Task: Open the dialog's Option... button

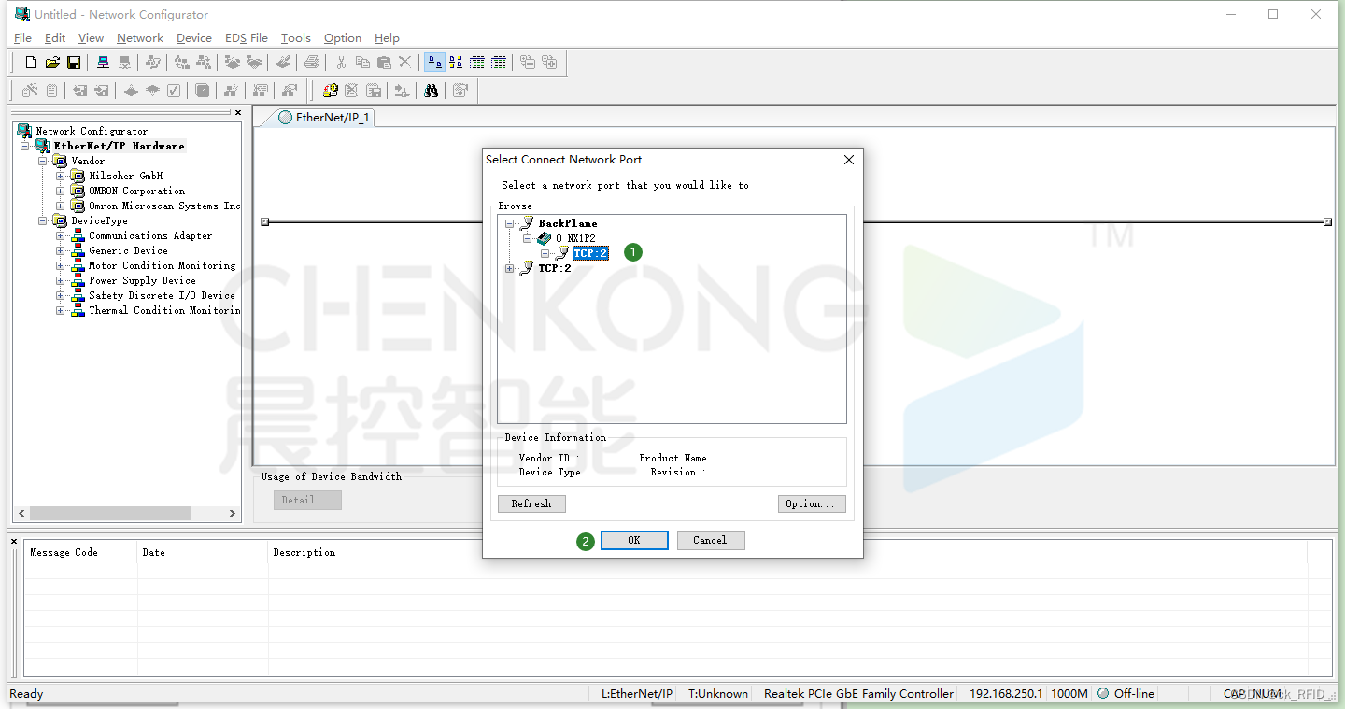Action: click(812, 503)
